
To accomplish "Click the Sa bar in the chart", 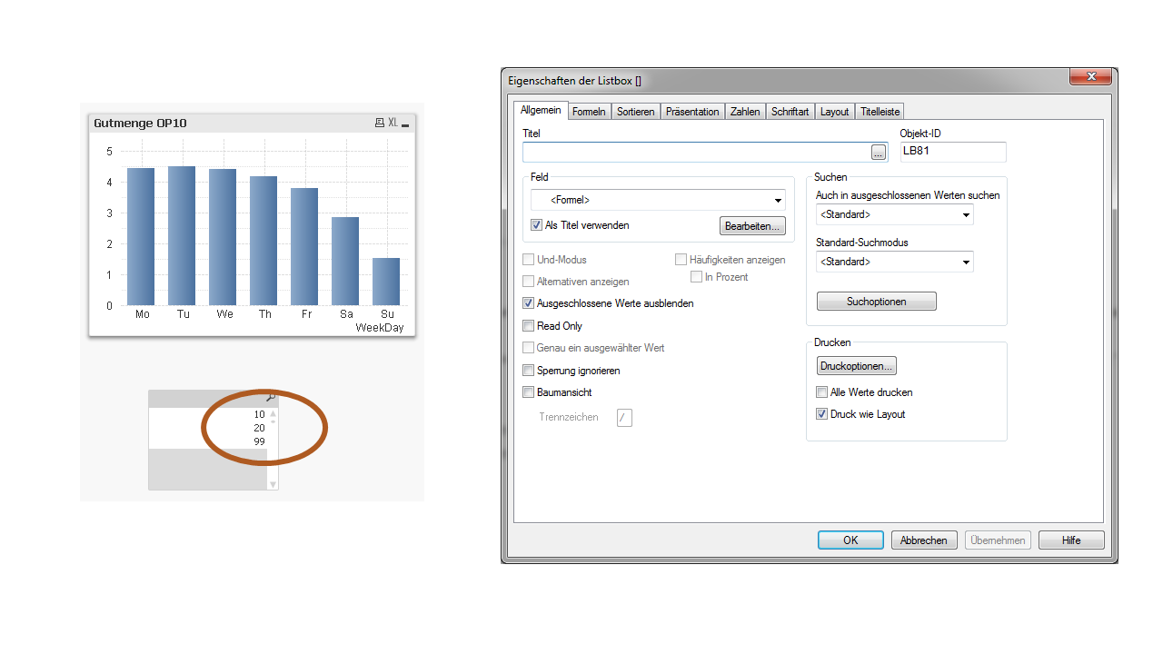I will pos(345,261).
